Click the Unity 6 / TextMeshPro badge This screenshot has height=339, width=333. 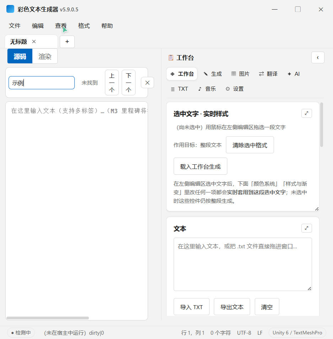pyautogui.click(x=297, y=333)
